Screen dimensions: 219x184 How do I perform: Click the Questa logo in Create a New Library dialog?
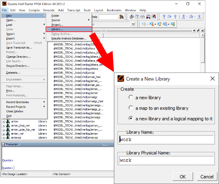(x=121, y=78)
